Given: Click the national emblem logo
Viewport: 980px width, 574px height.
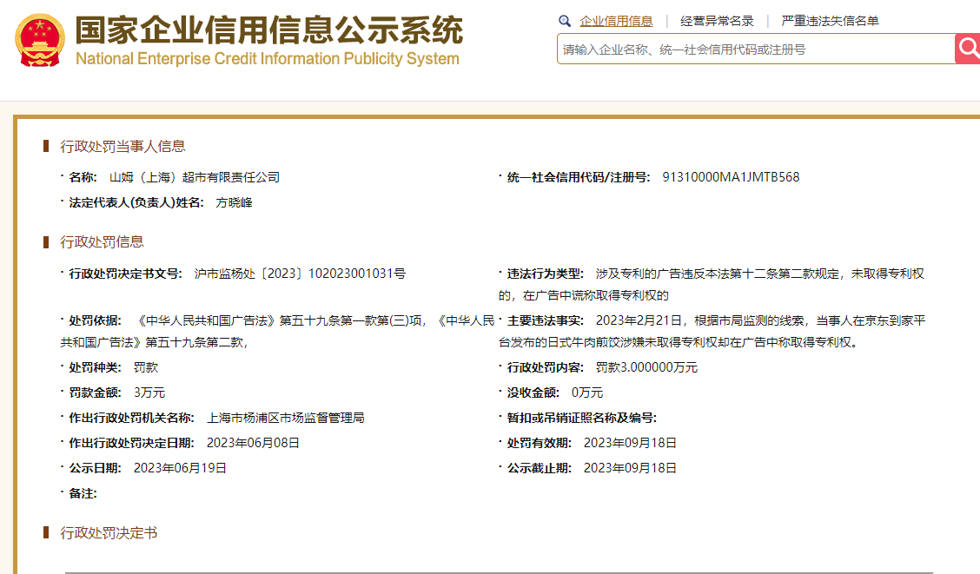Looking at the screenshot, I should [x=40, y=41].
